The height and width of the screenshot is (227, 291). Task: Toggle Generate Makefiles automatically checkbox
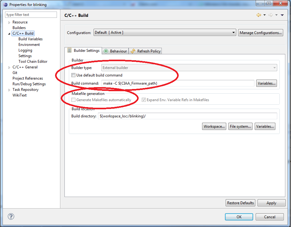73,100
